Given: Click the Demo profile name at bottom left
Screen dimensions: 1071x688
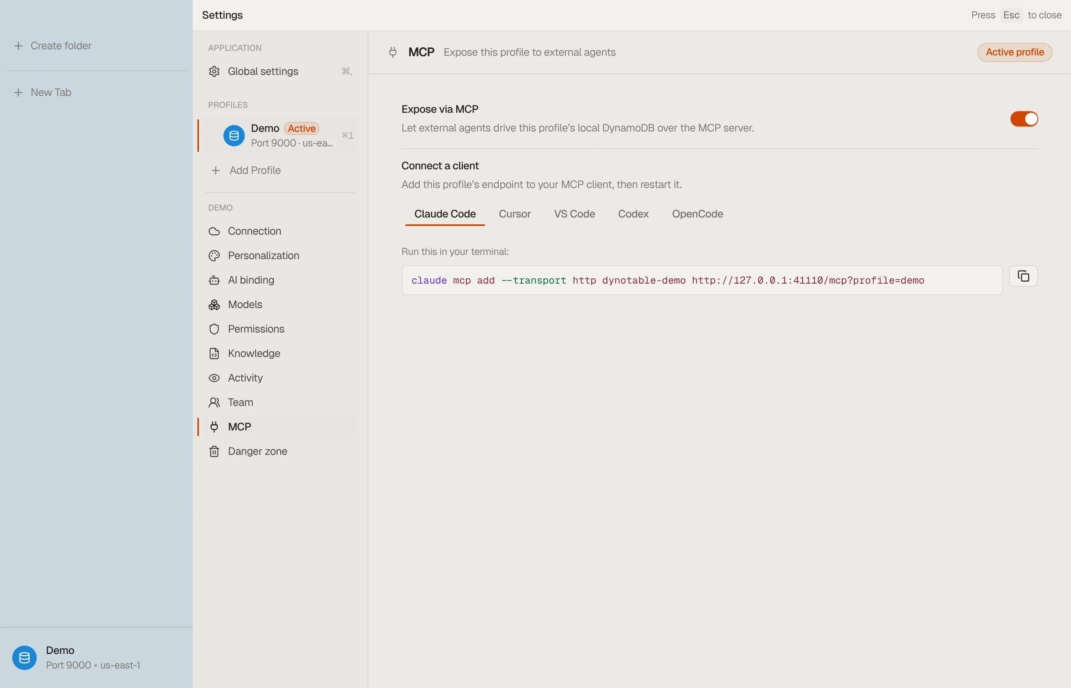Looking at the screenshot, I should pos(60,651).
